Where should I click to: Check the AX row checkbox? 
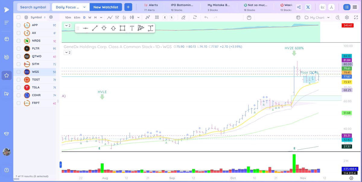[19, 33]
